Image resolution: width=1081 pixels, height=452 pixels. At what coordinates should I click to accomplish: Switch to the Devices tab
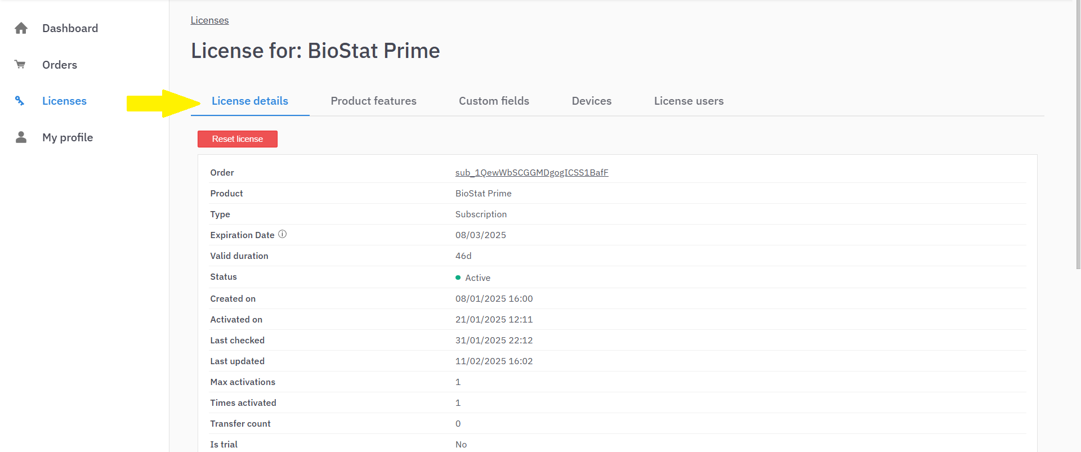tap(591, 101)
